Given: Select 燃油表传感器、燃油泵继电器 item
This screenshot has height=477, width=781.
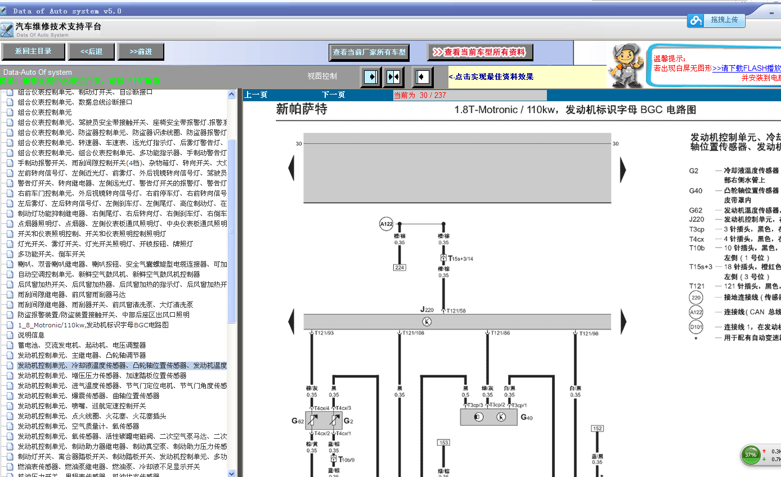Looking at the screenshot, I should coord(109,467).
